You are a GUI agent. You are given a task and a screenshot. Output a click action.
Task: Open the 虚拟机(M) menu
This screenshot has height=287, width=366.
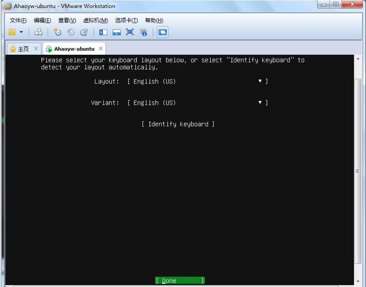pos(95,20)
